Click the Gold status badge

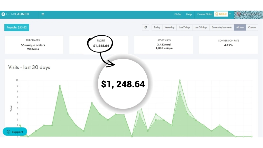point(221,14)
